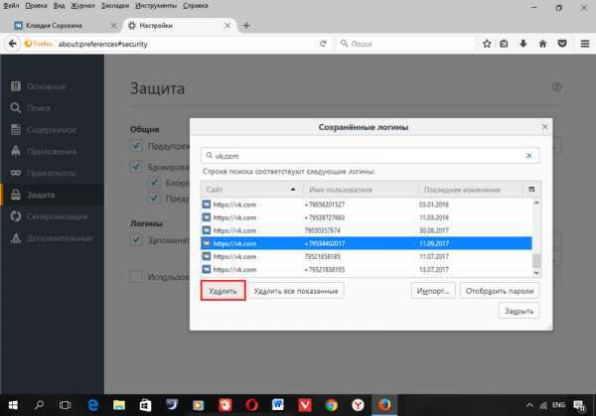Select the highlighted login row dated 11.09.2017
Viewport: 596px width, 416px height.
(366, 243)
